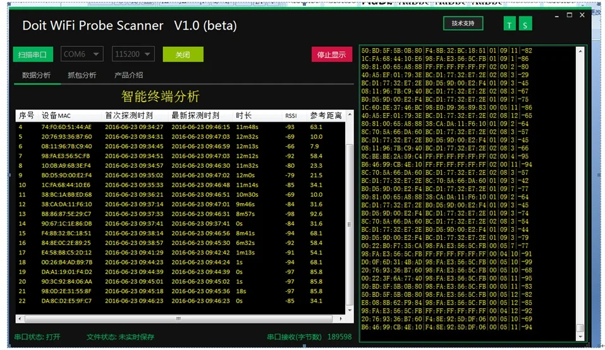Viewport: 605px width, 350px height.
Task: Select MAC 98:FA:E3:56:5C:FB row
Action: pos(180,156)
